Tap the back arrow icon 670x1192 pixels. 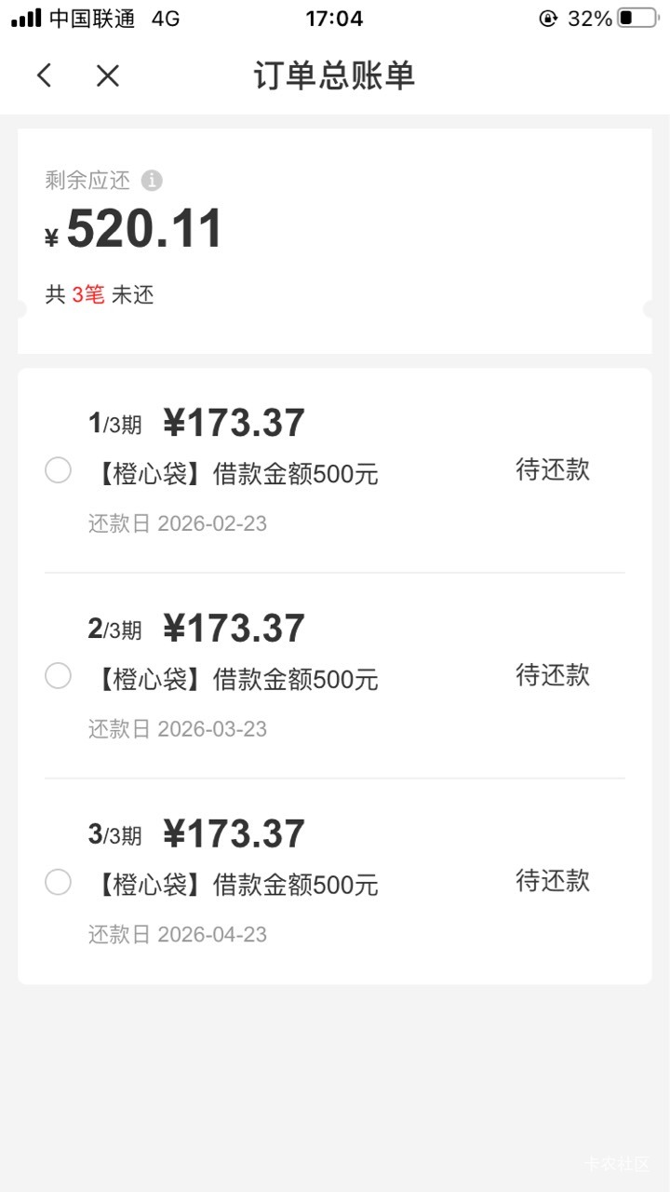point(44,75)
